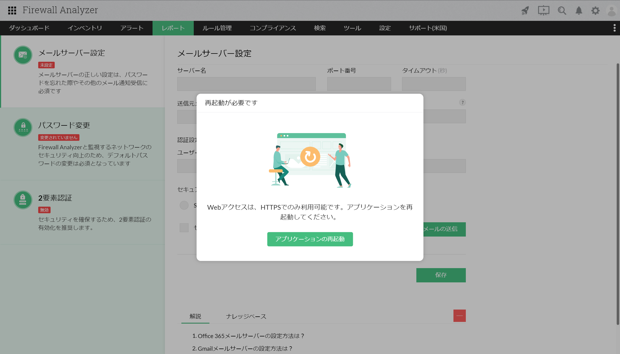Click the mail server settings envelope icon
This screenshot has height=354, width=620.
(x=23, y=55)
